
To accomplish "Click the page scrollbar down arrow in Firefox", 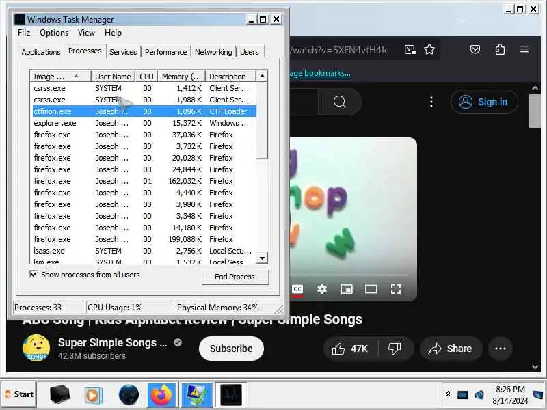I will tap(535, 366).
